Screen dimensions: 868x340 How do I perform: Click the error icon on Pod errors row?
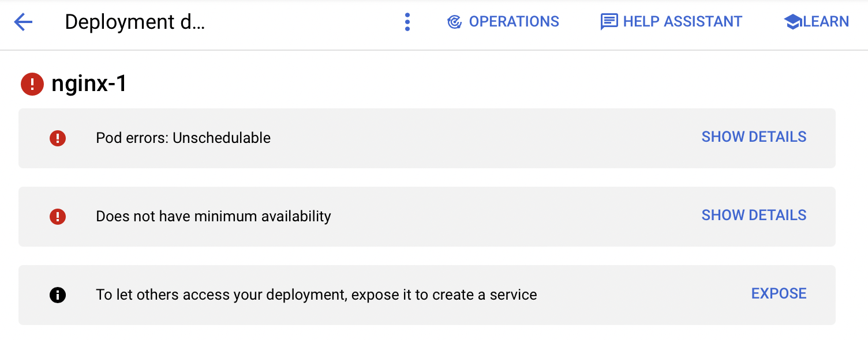[58, 138]
